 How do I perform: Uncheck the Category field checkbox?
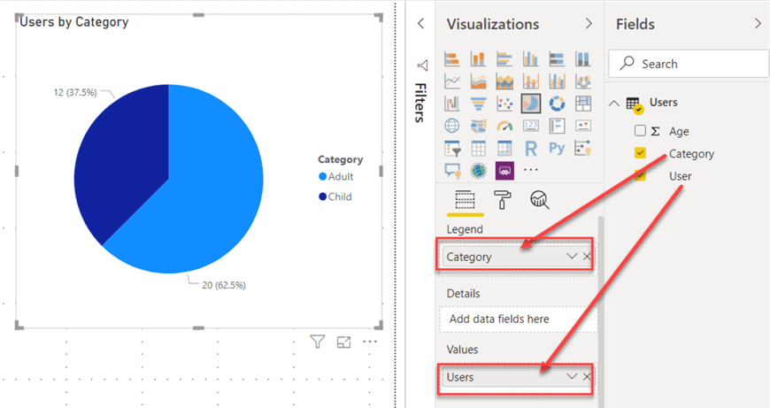[640, 153]
